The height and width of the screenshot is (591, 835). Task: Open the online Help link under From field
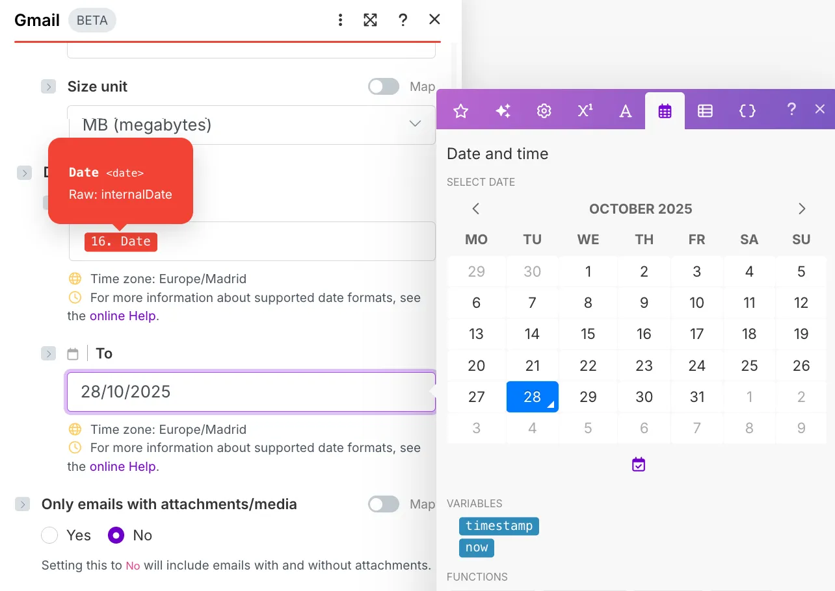(123, 316)
